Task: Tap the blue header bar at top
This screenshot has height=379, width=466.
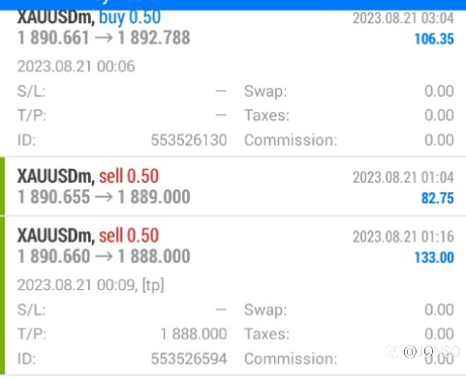Action: pos(233,5)
